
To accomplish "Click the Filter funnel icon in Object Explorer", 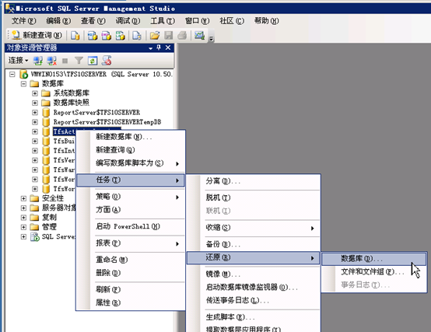I will click(79, 61).
